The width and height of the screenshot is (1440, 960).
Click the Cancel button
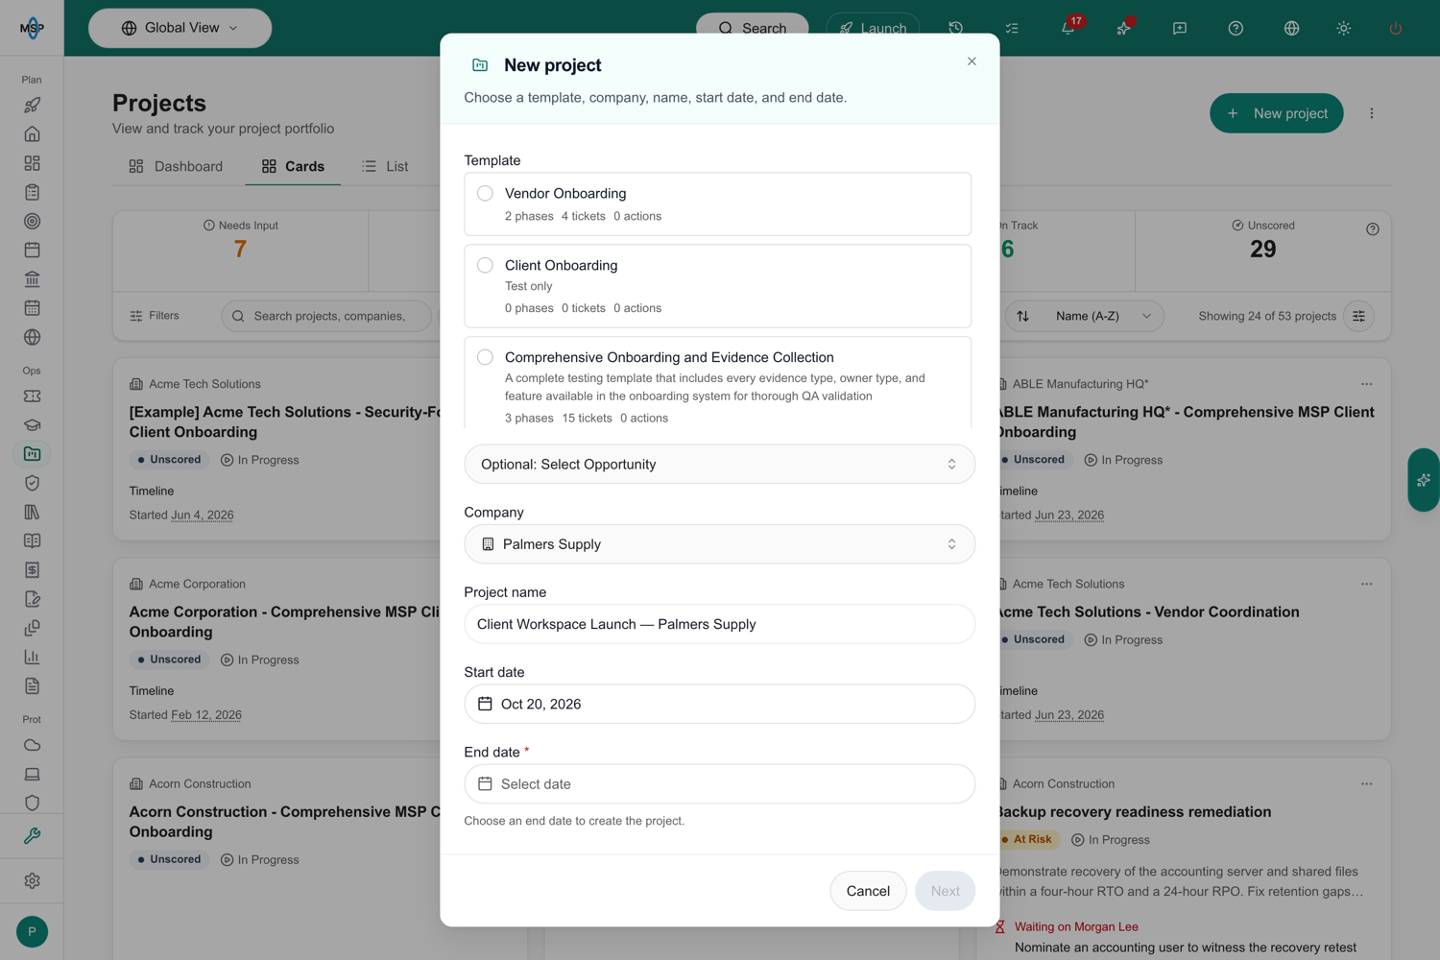pyautogui.click(x=868, y=891)
